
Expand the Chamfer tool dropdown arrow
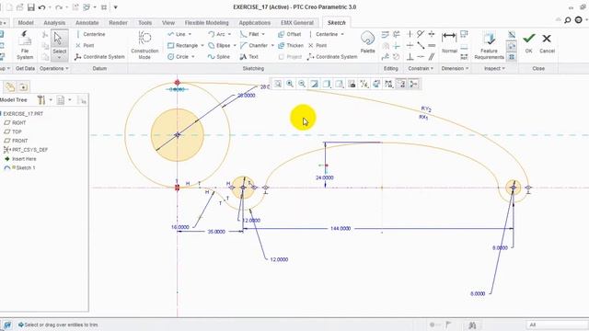click(x=272, y=45)
